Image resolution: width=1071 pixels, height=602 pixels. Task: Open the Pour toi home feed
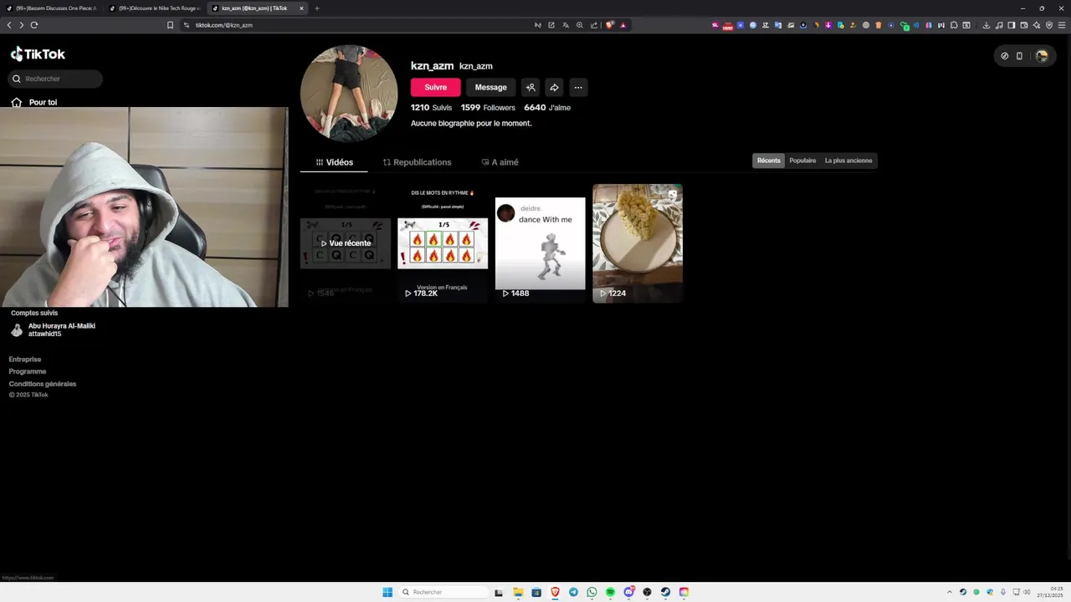34,102
